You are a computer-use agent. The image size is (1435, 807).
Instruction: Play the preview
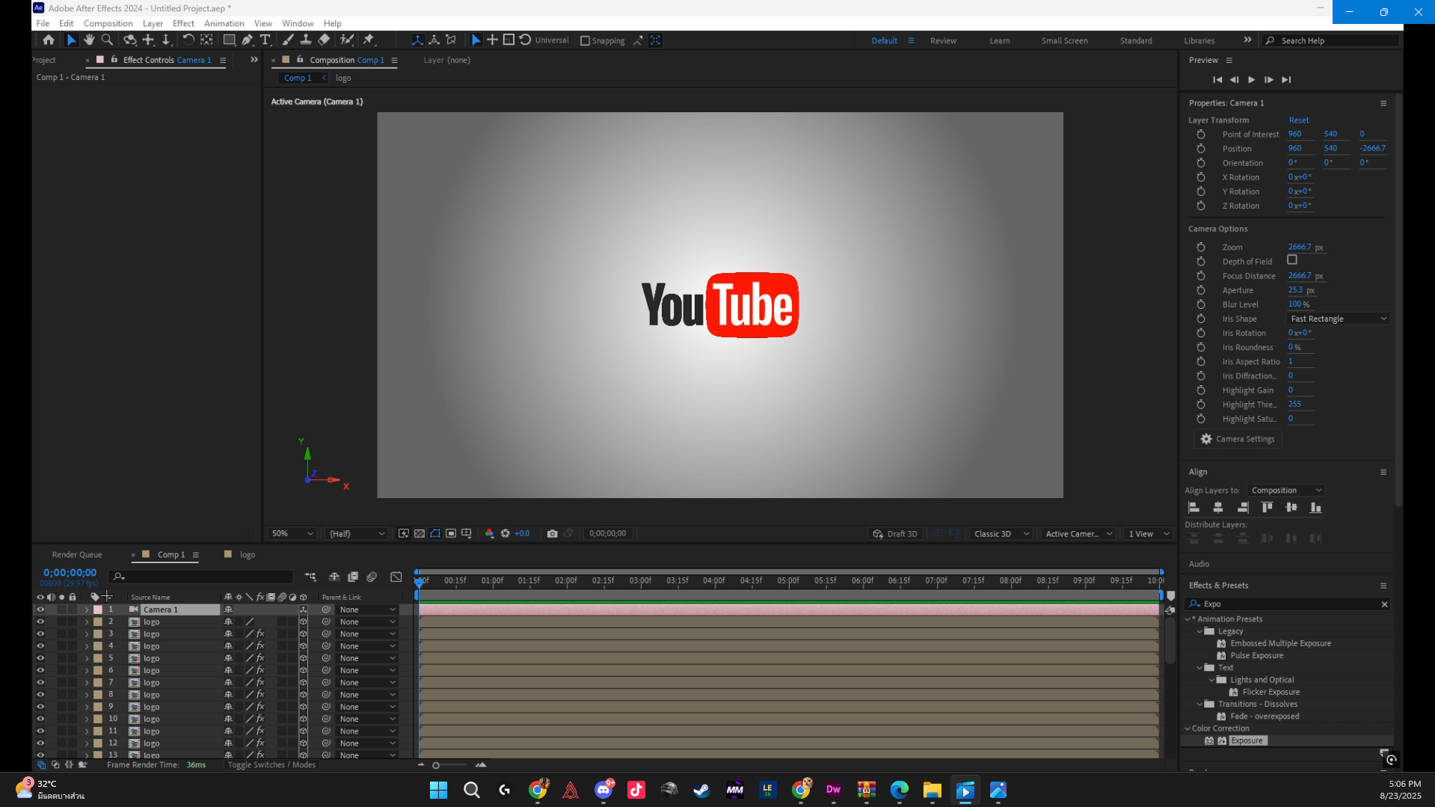click(x=1251, y=79)
